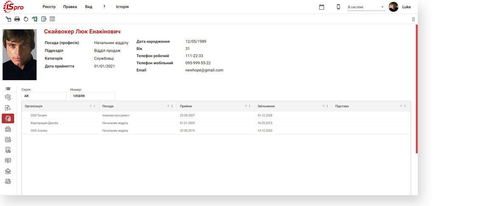
Task: Open the ? help menu
Action: click(104, 7)
